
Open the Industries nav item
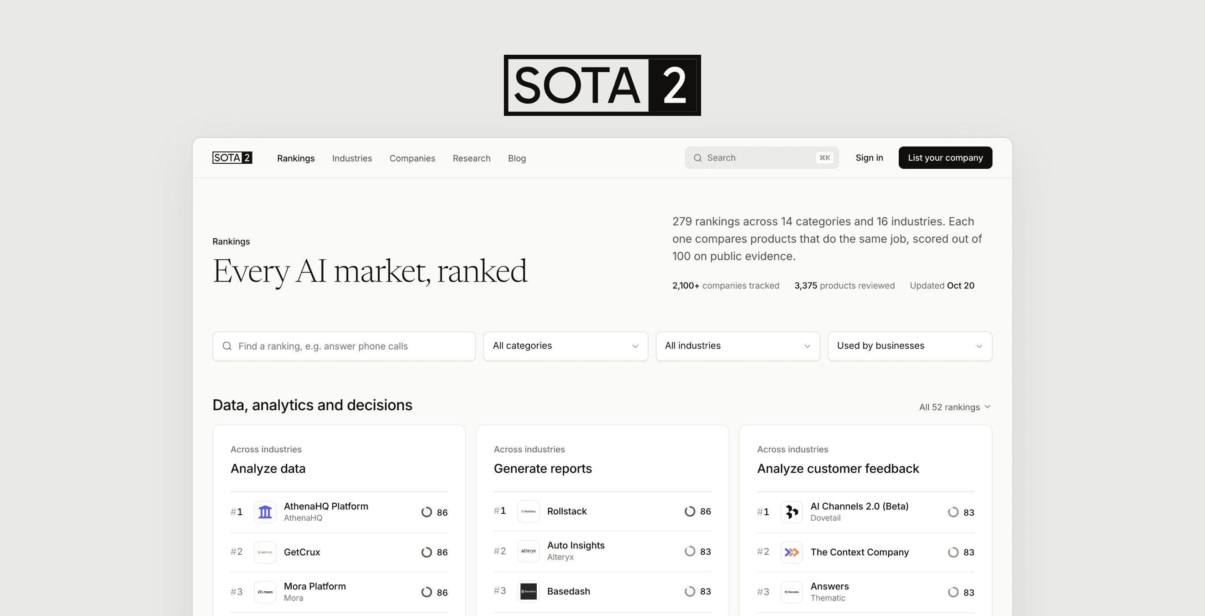(x=352, y=158)
